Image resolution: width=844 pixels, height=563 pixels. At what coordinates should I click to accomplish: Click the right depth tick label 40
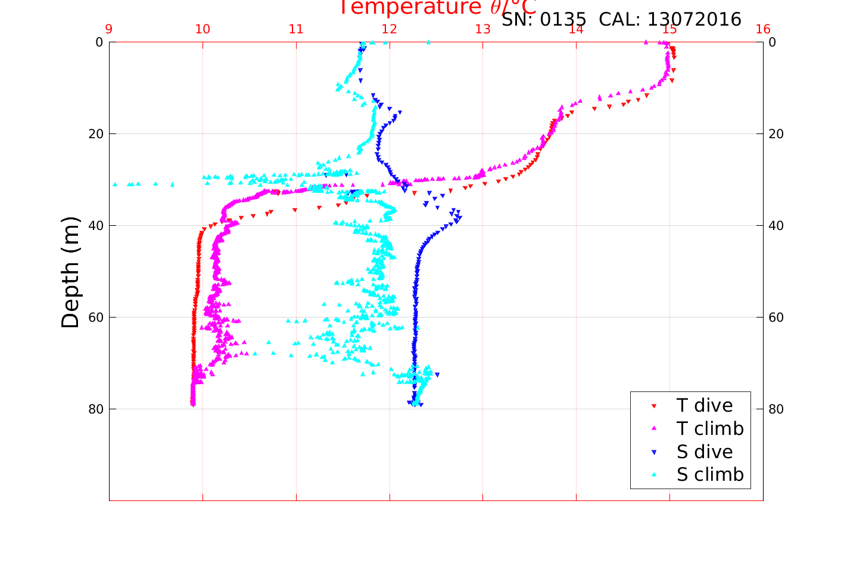click(x=776, y=226)
